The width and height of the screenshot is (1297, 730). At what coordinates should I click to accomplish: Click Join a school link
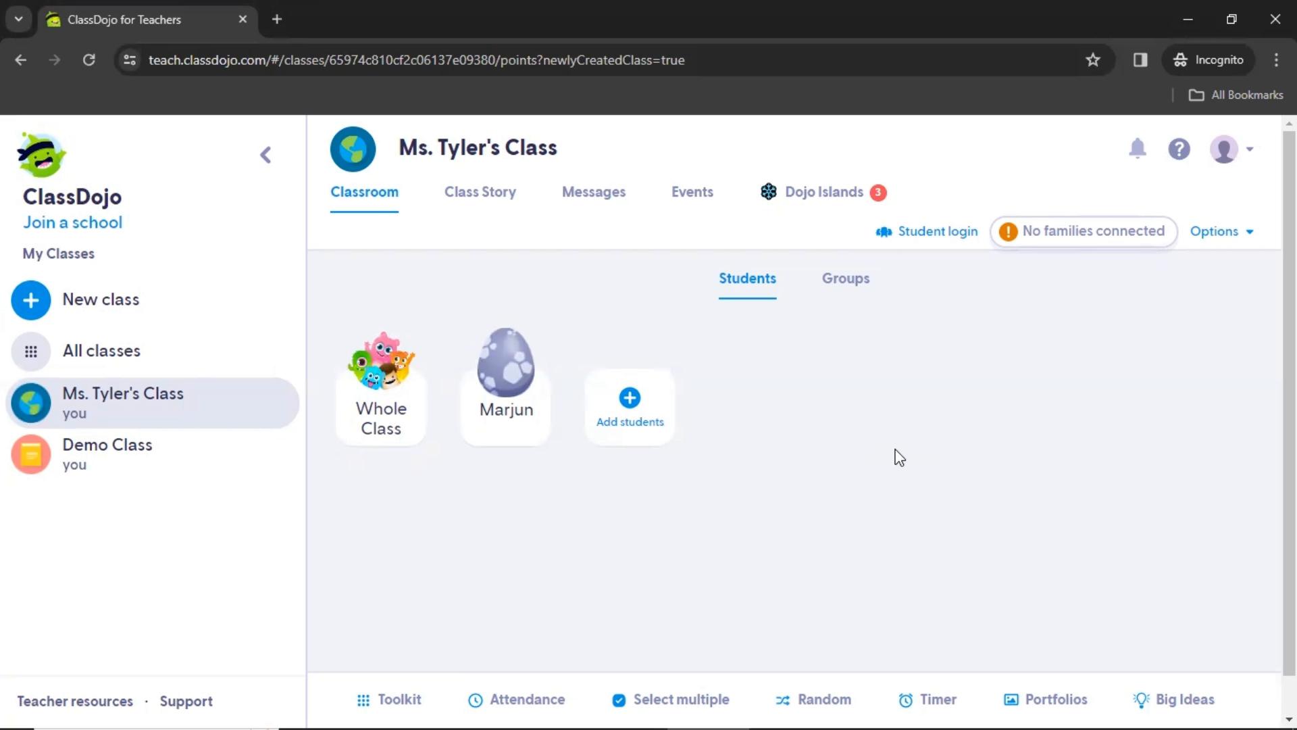72,222
